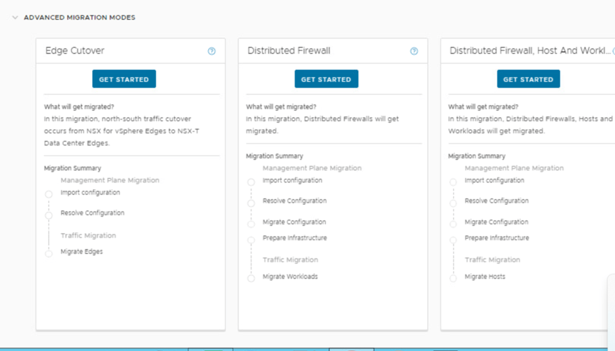Select Prepare Infrastructure circle in Distributed Firewall card
This screenshot has width=615, height=351.
coord(251,240)
